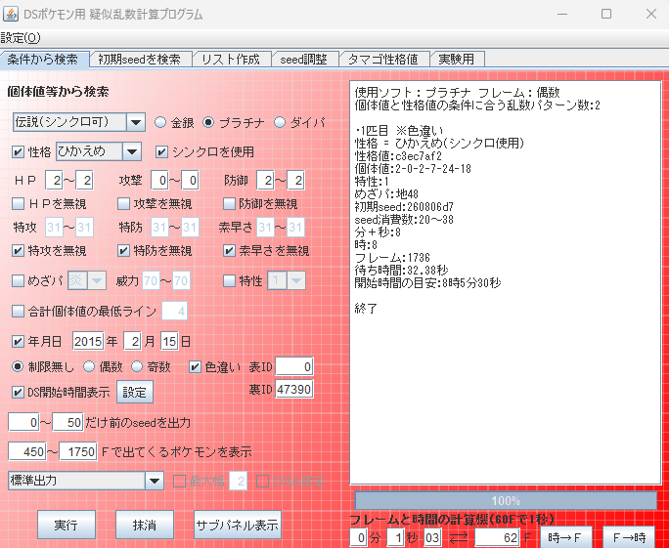The height and width of the screenshot is (548, 669).
Task: Click the frame start field showing 450
Action: (27, 451)
